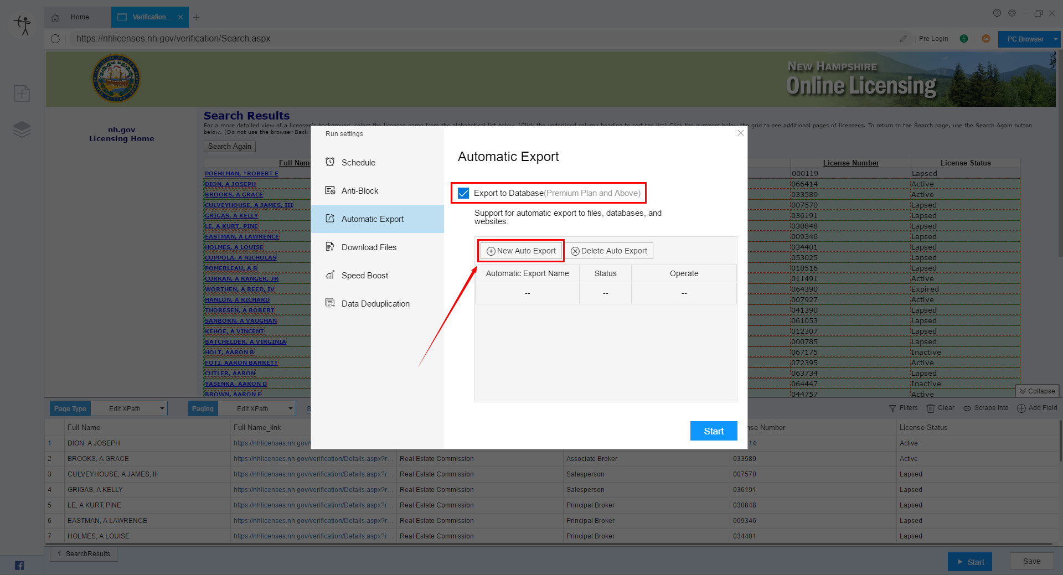Screen dimensions: 1063x575
Task: Select the Anti-Block settings section
Action: tap(359, 190)
